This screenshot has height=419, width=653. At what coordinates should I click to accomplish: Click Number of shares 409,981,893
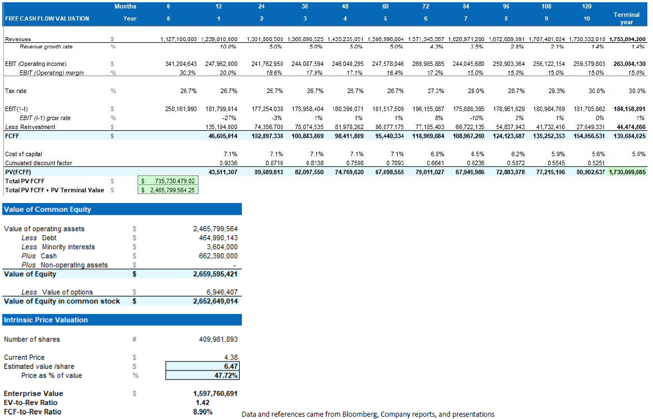tap(218, 339)
